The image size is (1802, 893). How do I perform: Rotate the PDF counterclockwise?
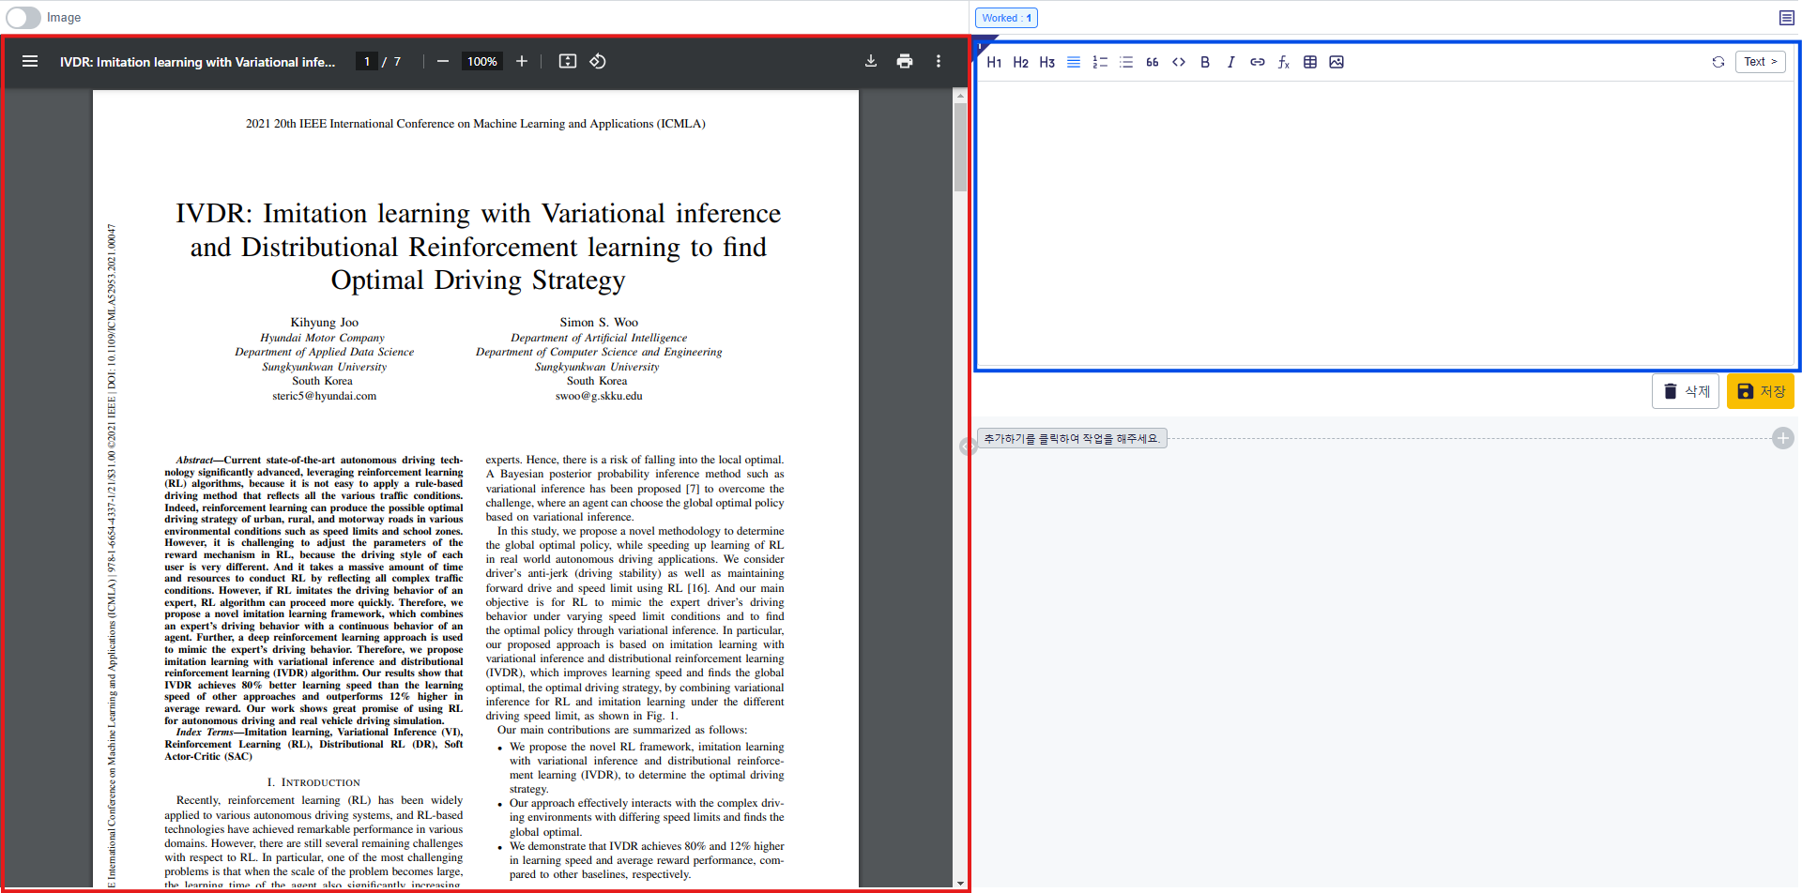(598, 61)
